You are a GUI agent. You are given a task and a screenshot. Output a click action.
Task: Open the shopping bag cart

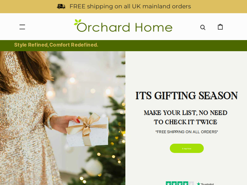tap(220, 27)
